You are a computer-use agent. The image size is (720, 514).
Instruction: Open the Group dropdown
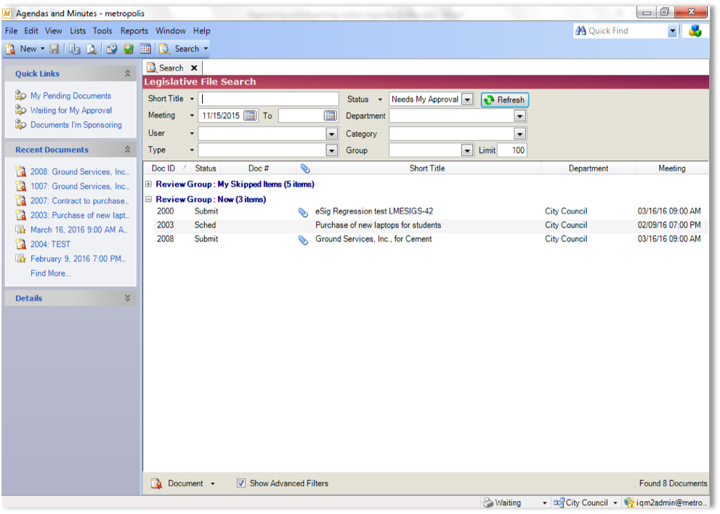[x=467, y=150]
